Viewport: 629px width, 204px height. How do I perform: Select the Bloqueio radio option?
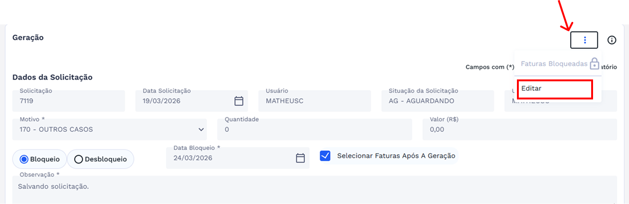point(24,159)
